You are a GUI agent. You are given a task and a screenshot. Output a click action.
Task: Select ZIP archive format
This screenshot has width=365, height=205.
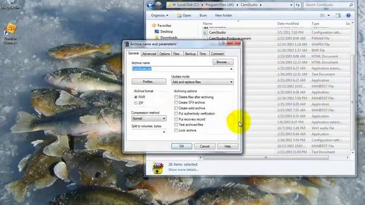coord(136,103)
